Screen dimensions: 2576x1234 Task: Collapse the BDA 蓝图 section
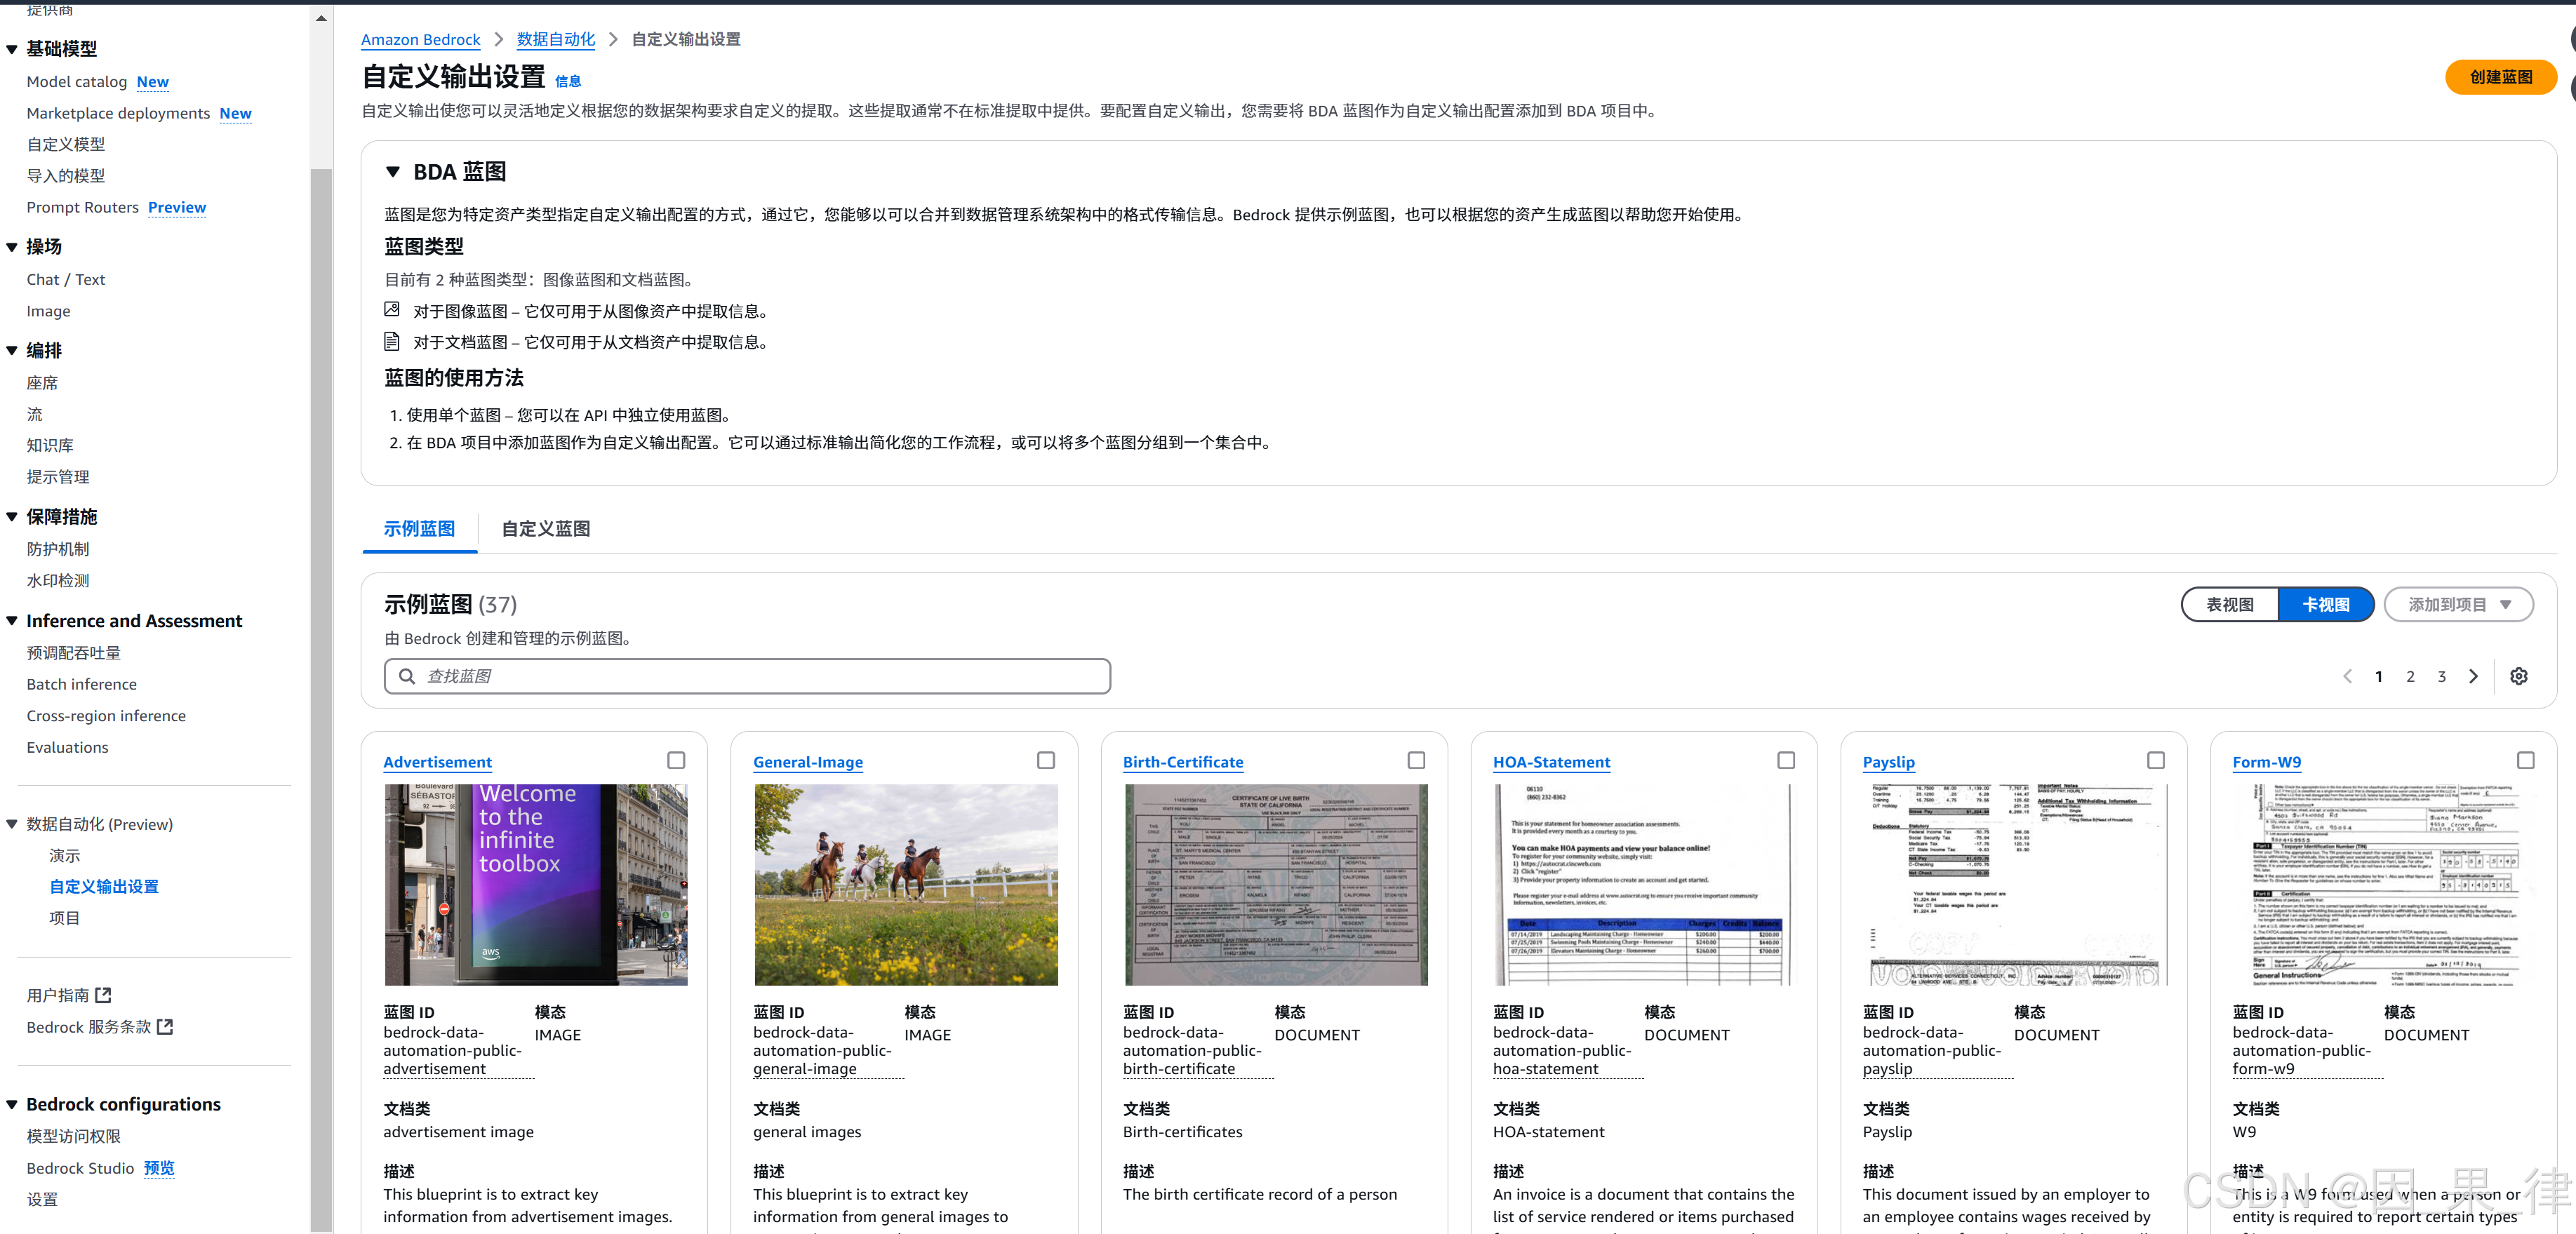pyautogui.click(x=393, y=172)
